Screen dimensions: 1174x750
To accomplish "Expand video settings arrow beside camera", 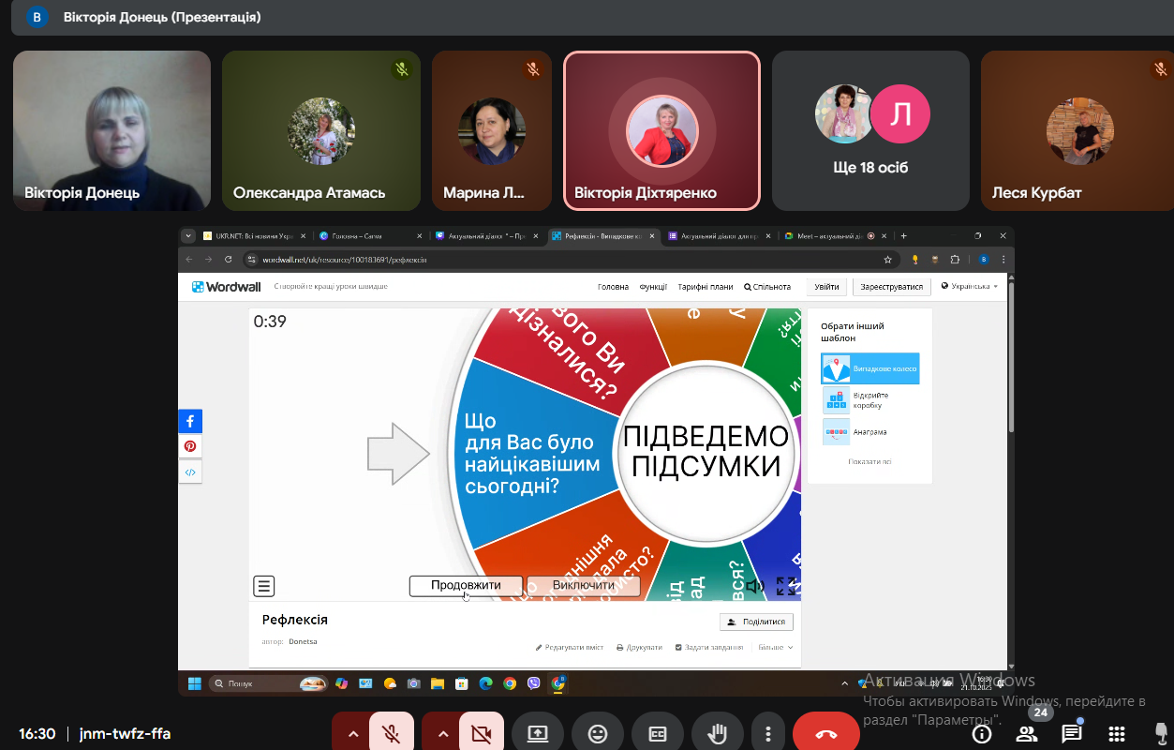I will [x=443, y=734].
